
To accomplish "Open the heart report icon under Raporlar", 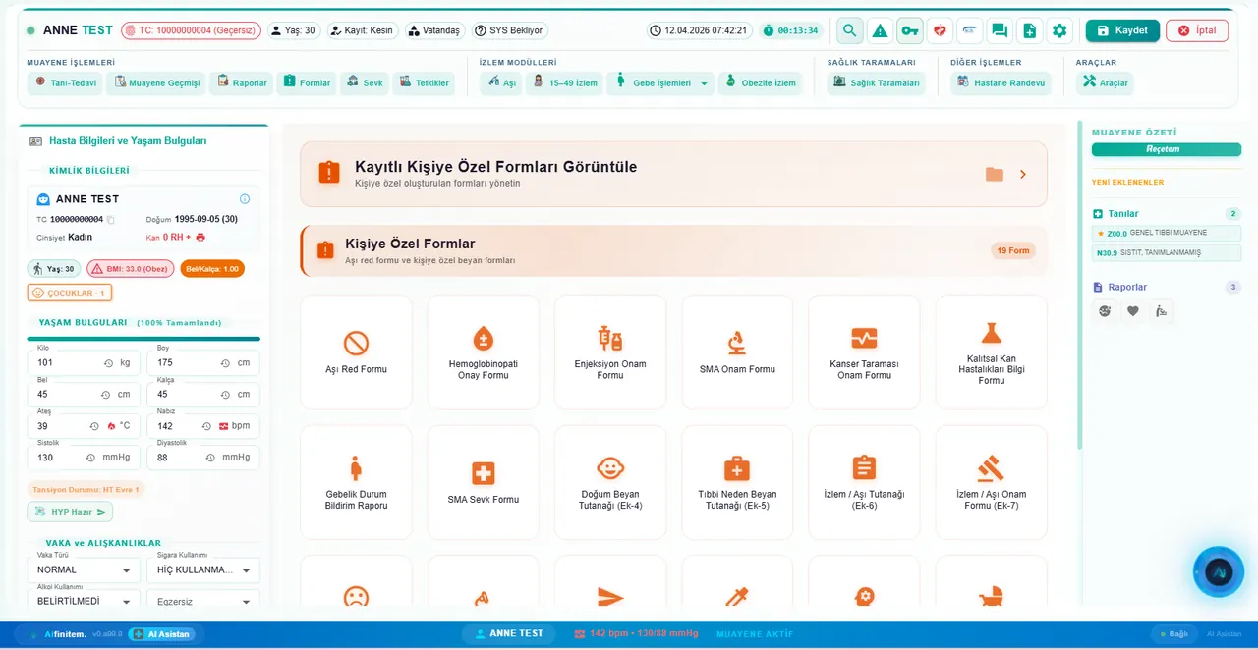I will click(1133, 311).
